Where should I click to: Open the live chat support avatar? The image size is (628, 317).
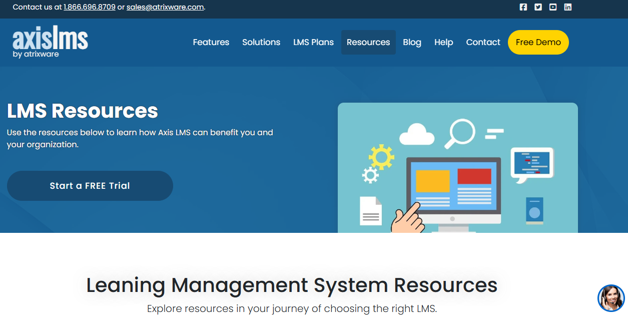[611, 298]
